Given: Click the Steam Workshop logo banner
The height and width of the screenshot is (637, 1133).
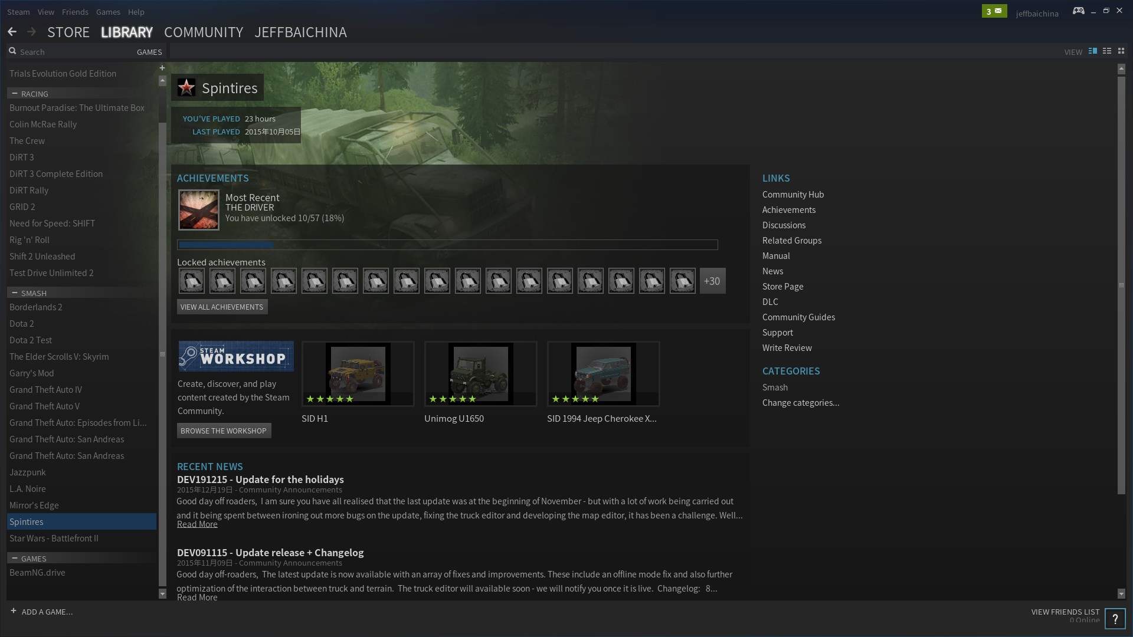Looking at the screenshot, I should pyautogui.click(x=236, y=356).
